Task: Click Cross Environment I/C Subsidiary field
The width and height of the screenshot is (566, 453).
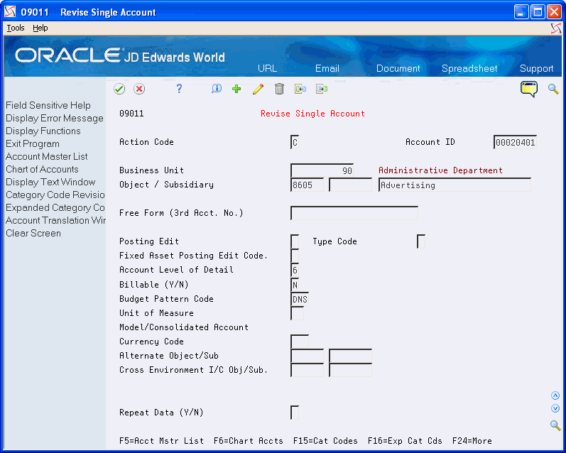Action: (350, 371)
